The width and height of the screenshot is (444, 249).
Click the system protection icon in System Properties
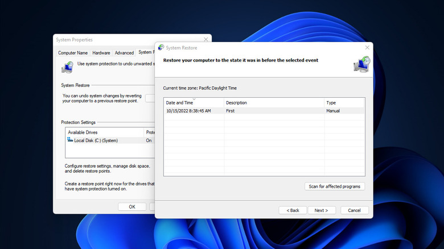[68, 67]
